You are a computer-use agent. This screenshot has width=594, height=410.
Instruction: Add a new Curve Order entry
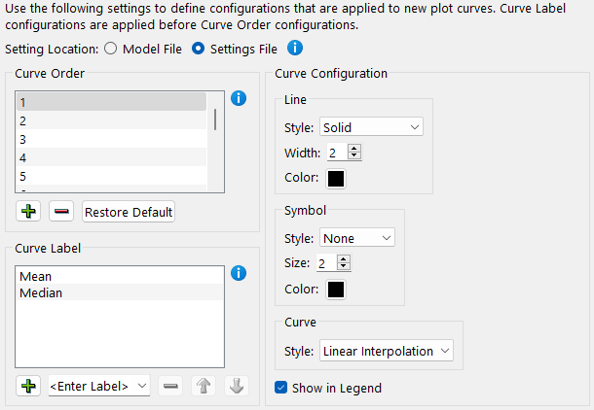pos(28,211)
